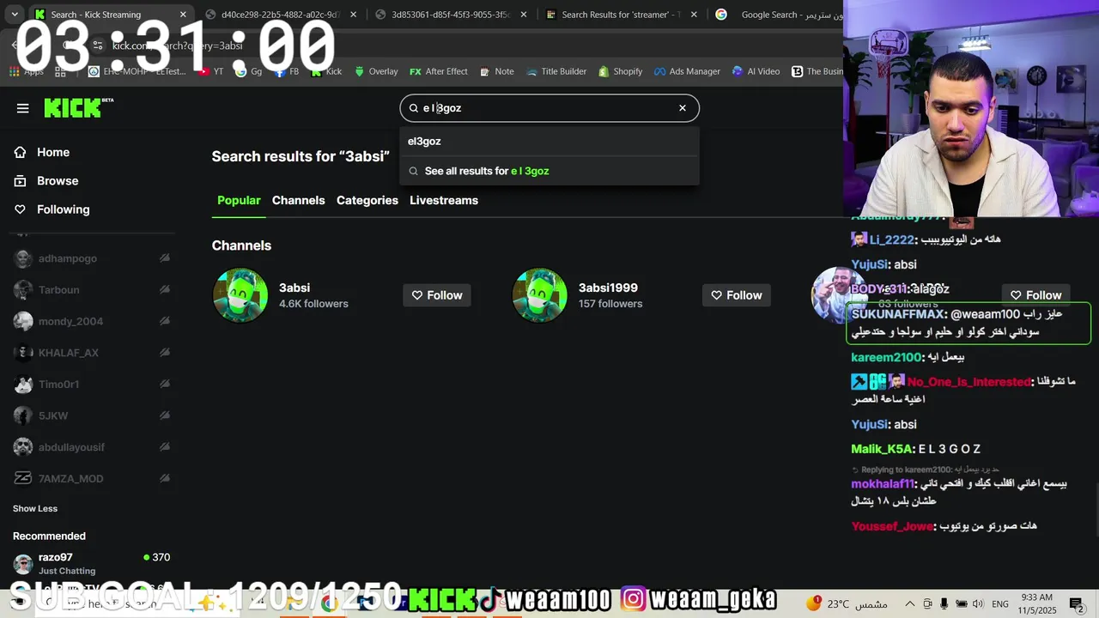Follow the 3absi1999 channel
This screenshot has width=1099, height=618.
737,295
